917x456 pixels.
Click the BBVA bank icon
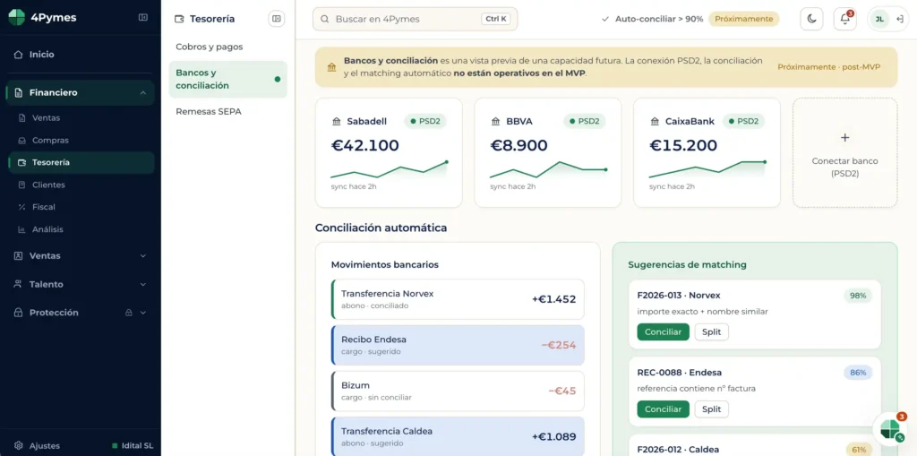tap(495, 122)
